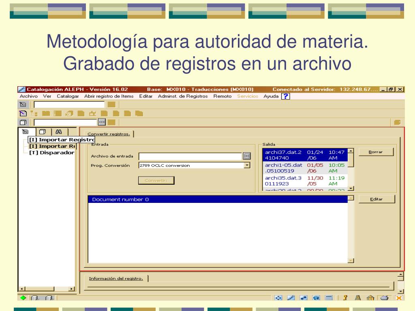Viewport: 415px width, 311px height.
Task: Switch to the items cube tab of the navigation pane
Action: click(x=42, y=132)
